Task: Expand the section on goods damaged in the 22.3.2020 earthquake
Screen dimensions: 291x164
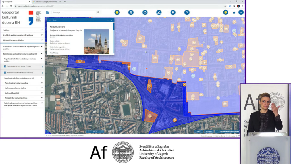Action: [x=22, y=104]
